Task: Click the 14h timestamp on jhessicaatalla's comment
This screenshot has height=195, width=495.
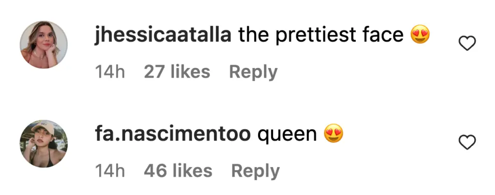Action: click(x=109, y=72)
